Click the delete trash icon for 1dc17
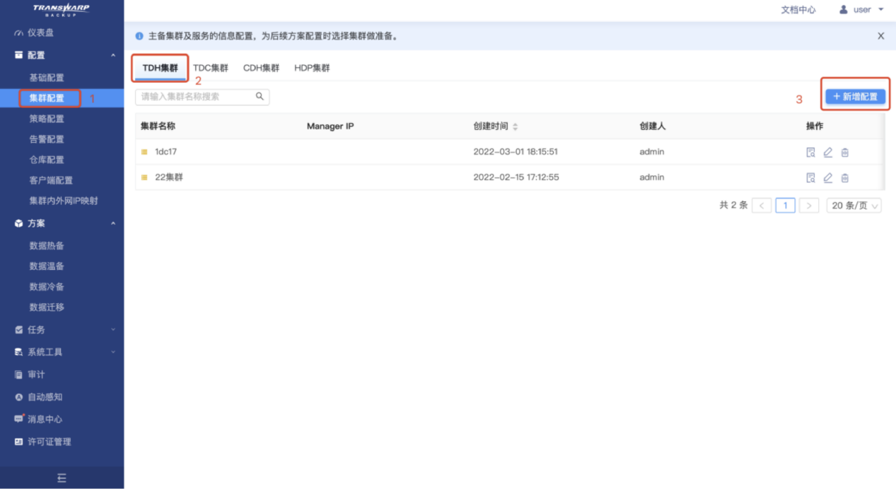Screen dimensions: 896x489 (844, 152)
